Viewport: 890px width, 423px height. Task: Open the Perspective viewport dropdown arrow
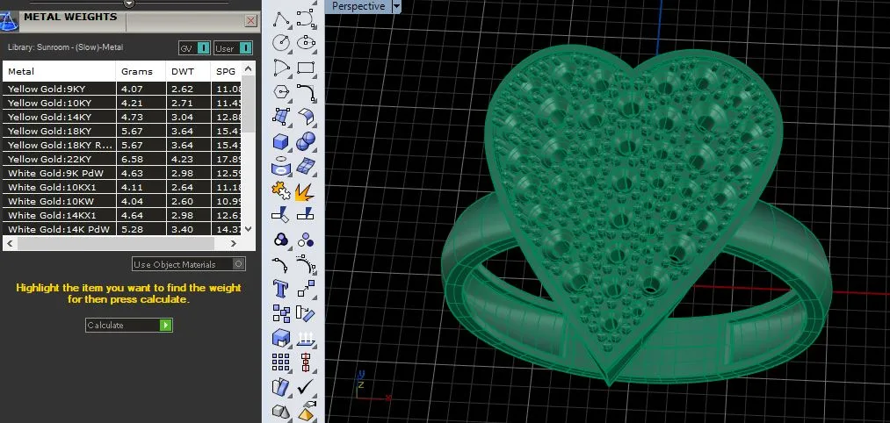tap(396, 6)
